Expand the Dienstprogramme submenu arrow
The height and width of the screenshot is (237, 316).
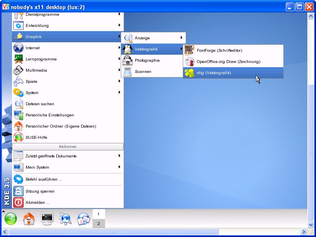coord(120,14)
